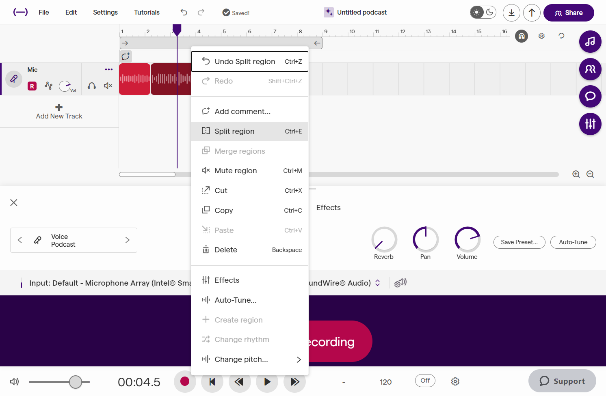Select Undo Split region menu entry

click(250, 62)
